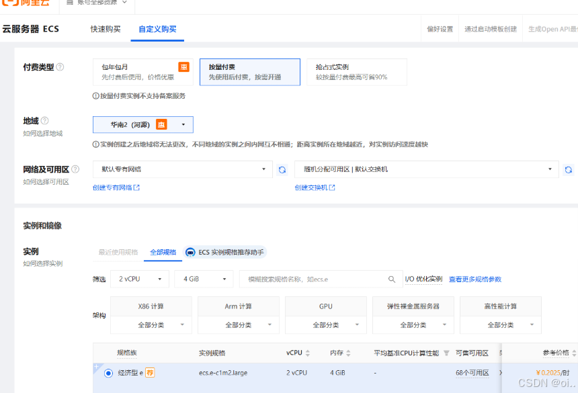Click the info icon before 按量付费实例不支持备案服务
Viewport: 578px width, 393px height.
(96, 96)
